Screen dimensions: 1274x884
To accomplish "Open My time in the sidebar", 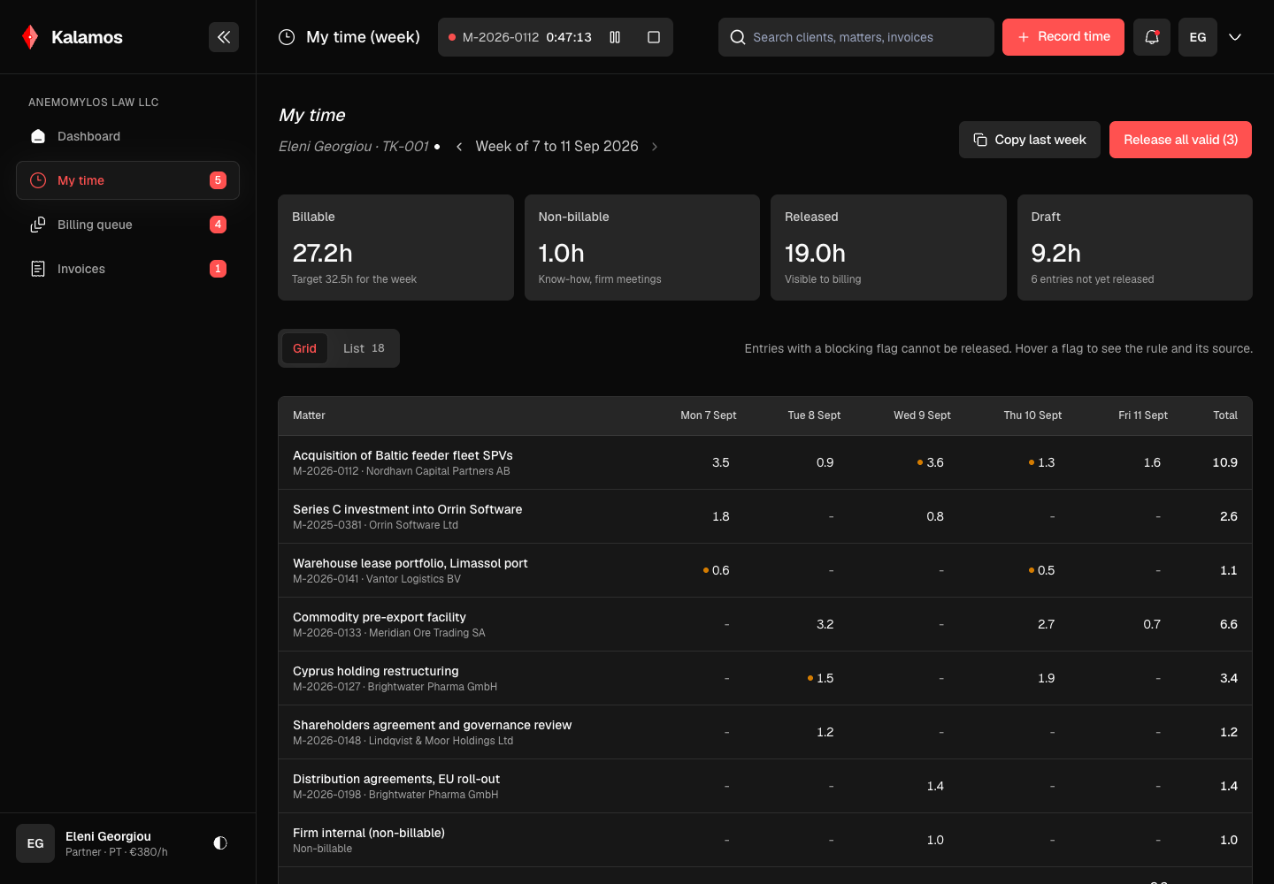I will (127, 180).
